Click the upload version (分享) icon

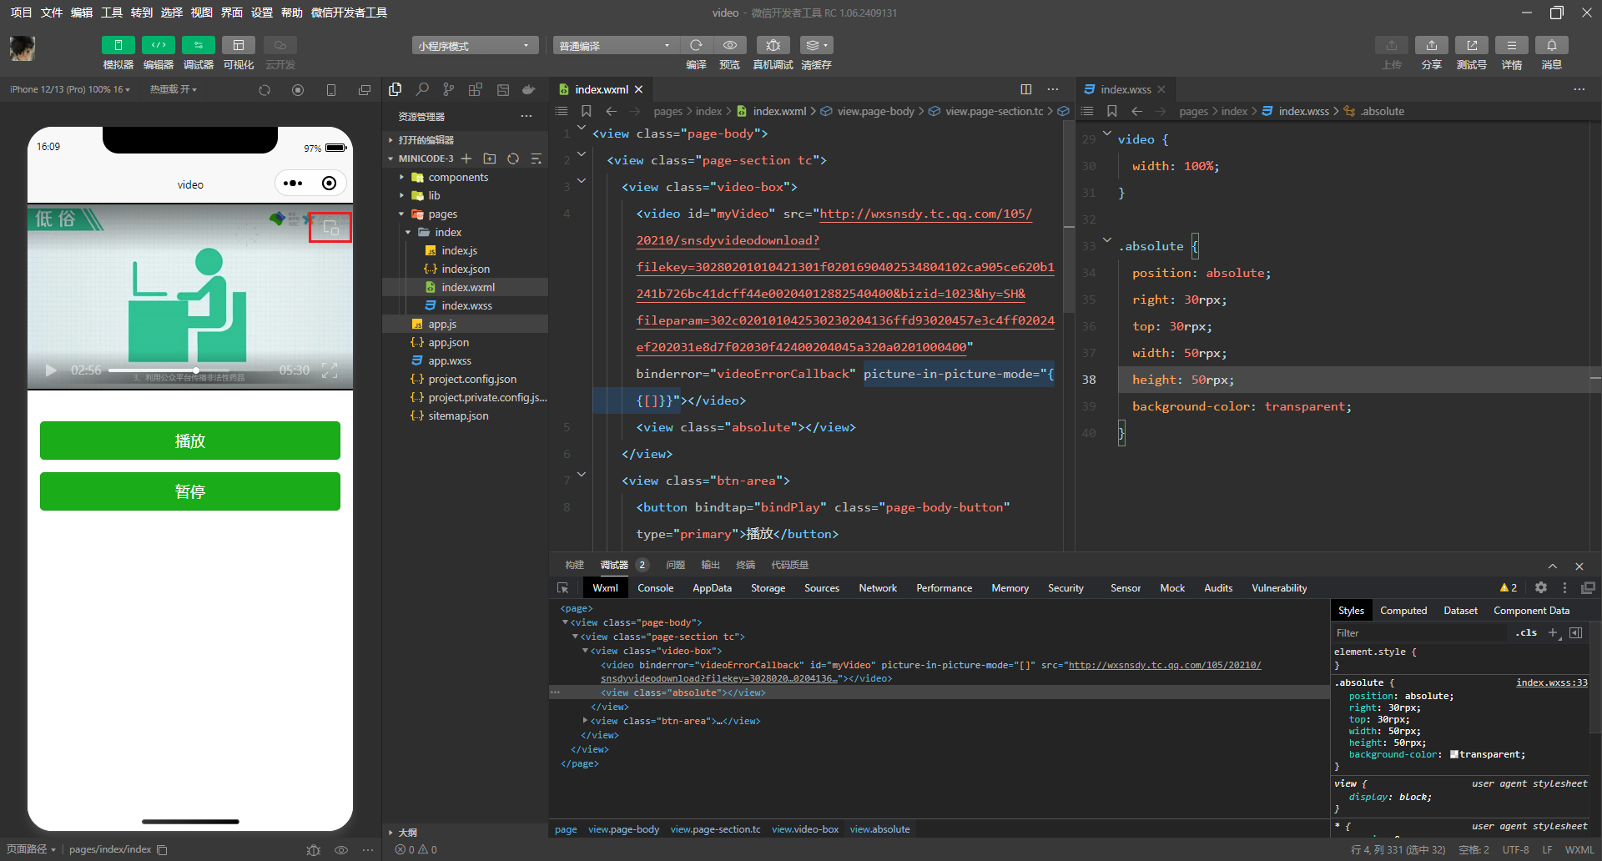[1431, 45]
